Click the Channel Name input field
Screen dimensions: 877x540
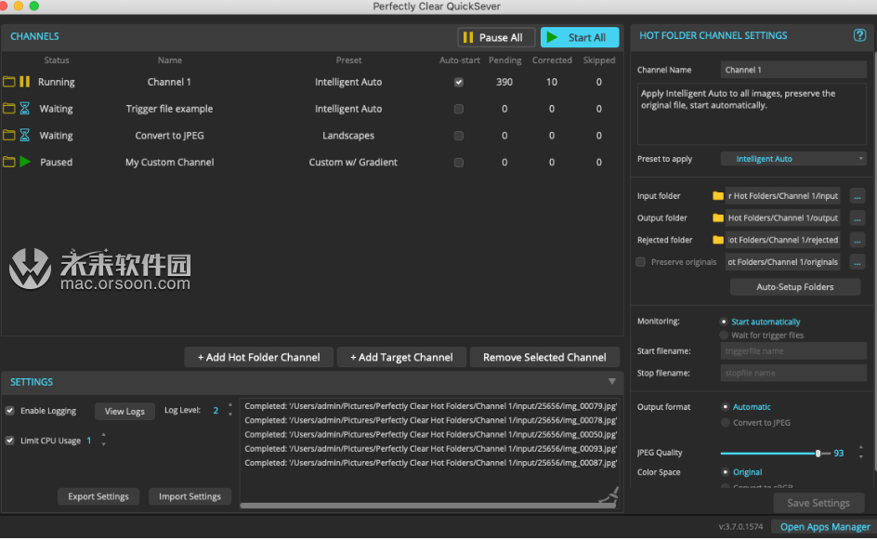(x=793, y=70)
